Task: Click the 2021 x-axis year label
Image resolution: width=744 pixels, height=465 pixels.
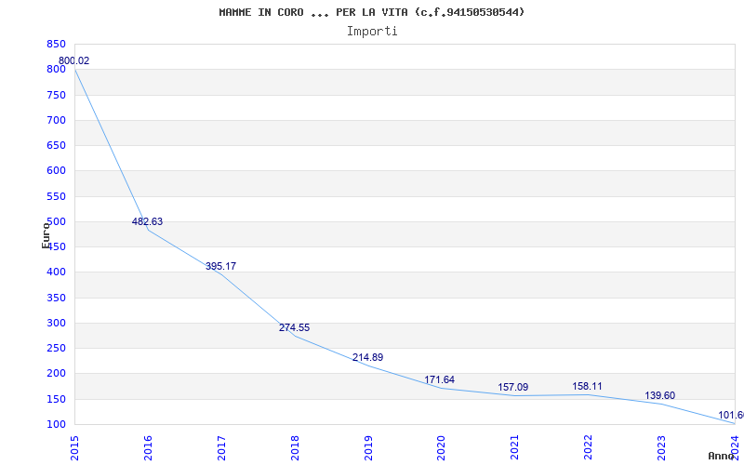Action: click(515, 447)
